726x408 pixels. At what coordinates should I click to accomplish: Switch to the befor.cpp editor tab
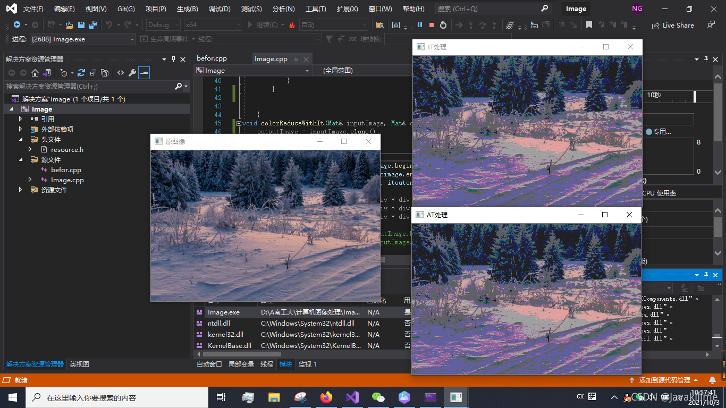(212, 58)
